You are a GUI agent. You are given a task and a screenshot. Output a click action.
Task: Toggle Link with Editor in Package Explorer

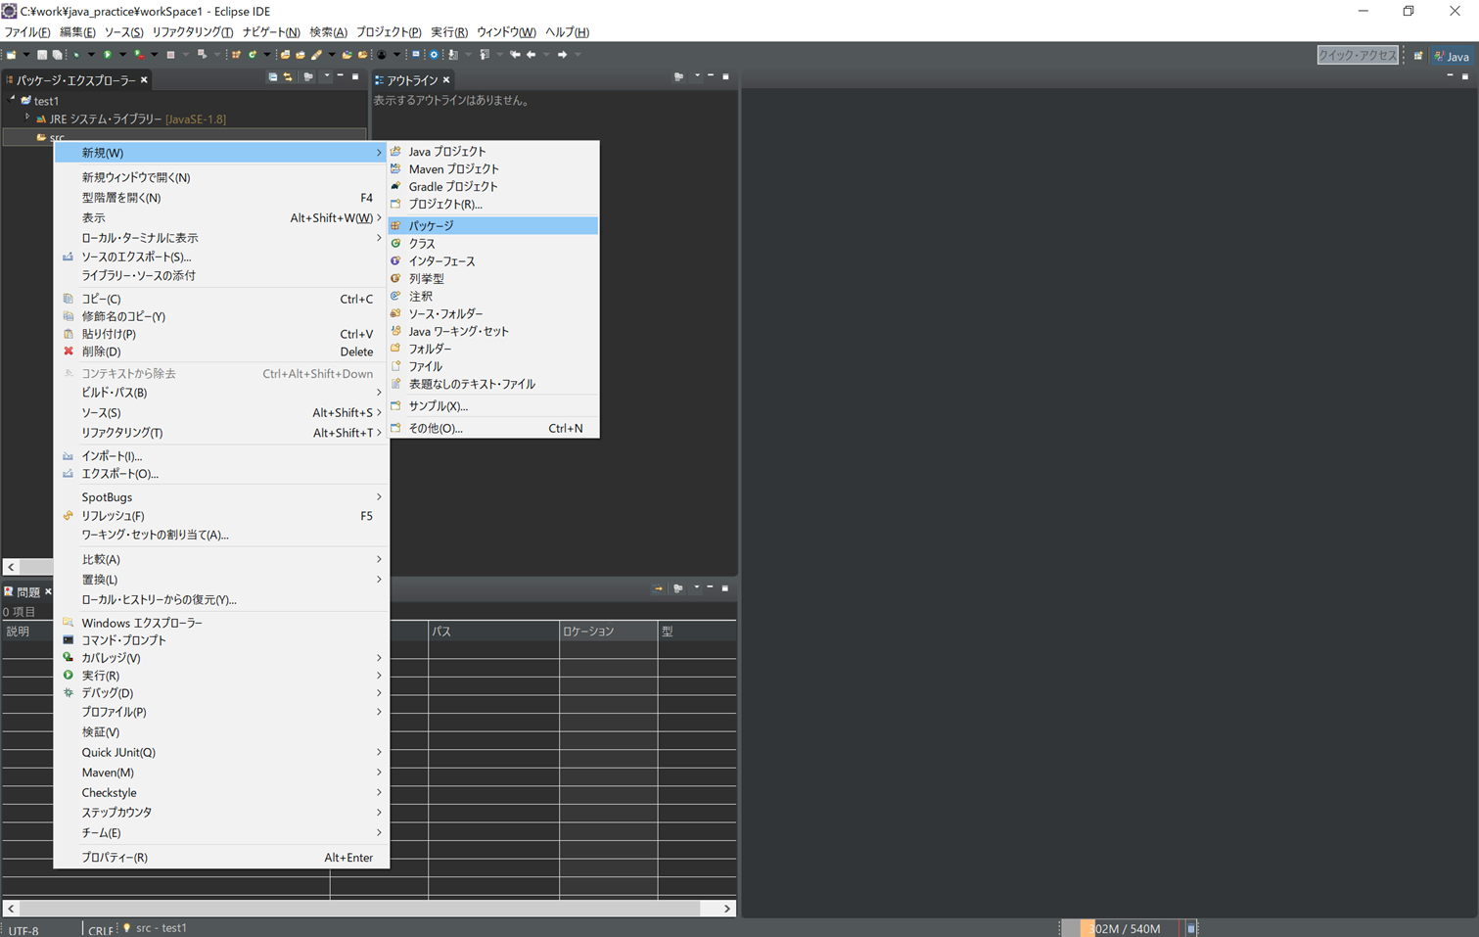288,77
